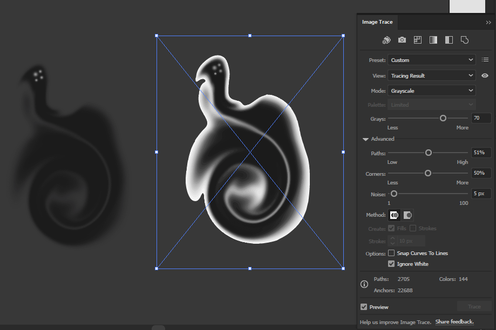Open the Share feedback link
Viewport: 496px width, 330px height.
point(454,322)
